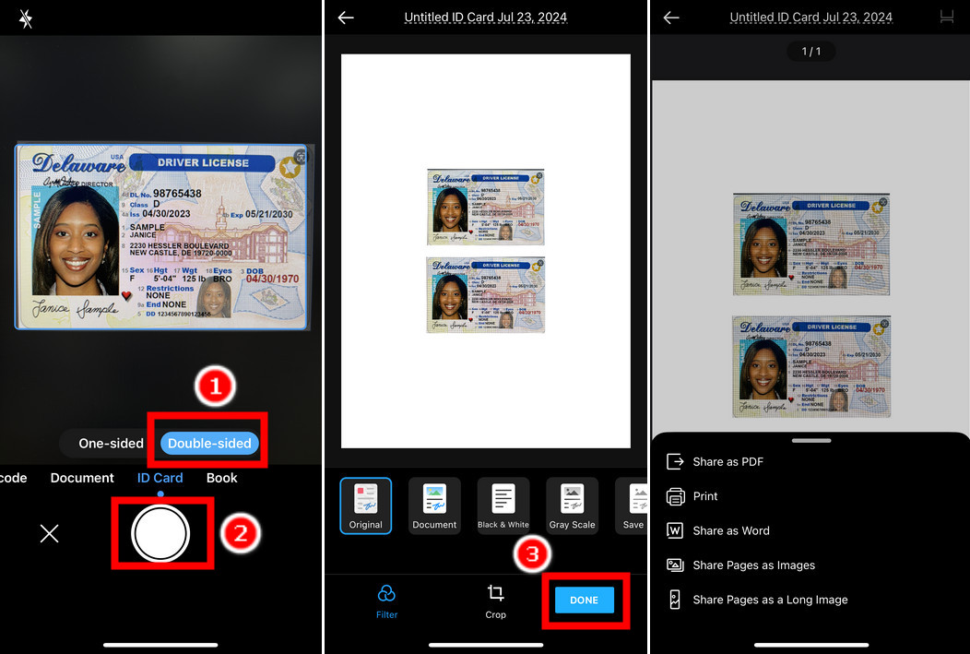970x654 pixels.
Task: Toggle the camera flash icon
Action: (x=26, y=18)
